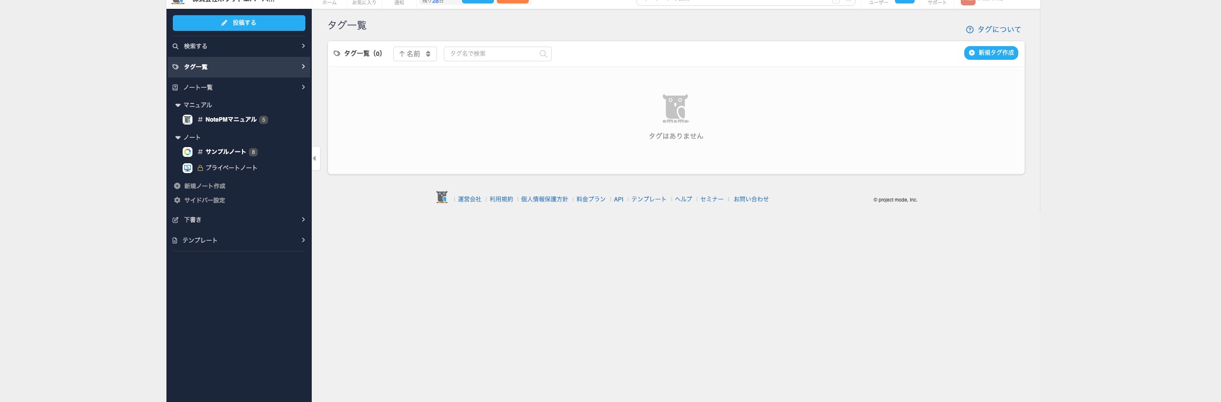The image size is (1221, 402).
Task: Open the 下書き drafts section
Action: click(x=239, y=220)
